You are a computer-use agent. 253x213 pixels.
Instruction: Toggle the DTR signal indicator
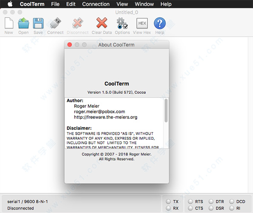point(211,201)
